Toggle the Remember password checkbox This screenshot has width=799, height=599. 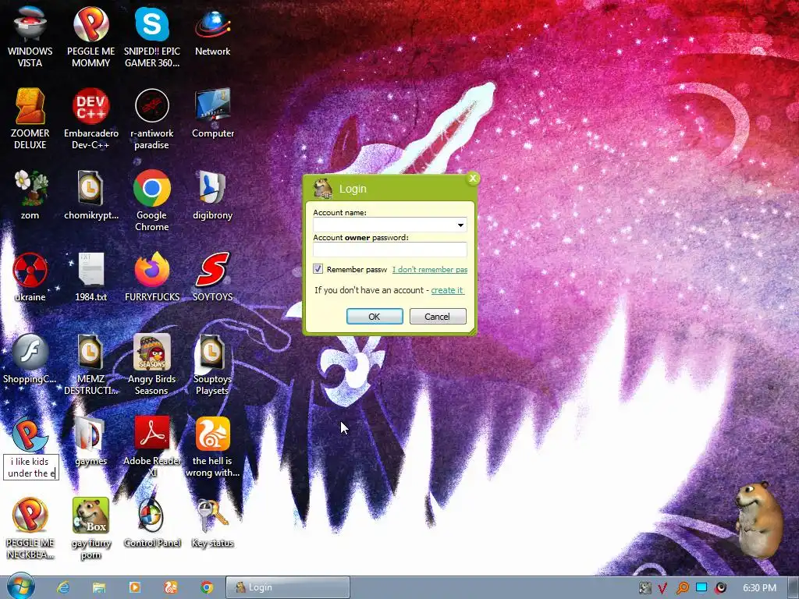point(318,269)
